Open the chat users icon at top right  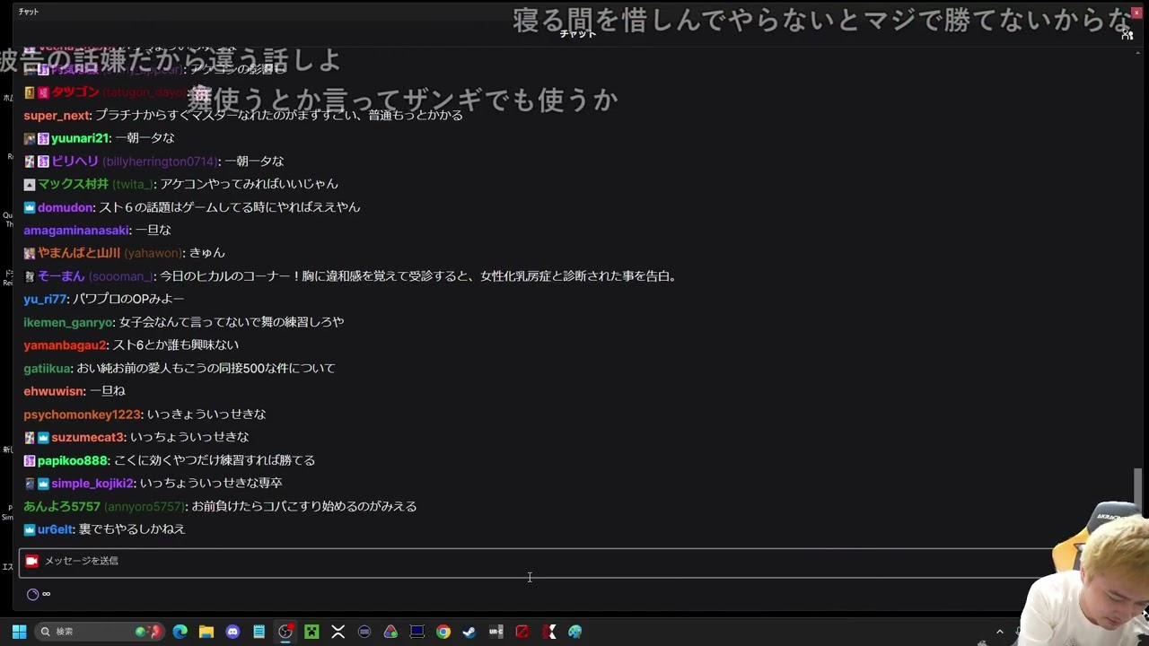[1127, 34]
